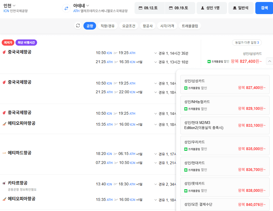Click ATH 엘레프테리오스베니젤로스국제공항 label
The width and height of the screenshot is (273, 211).
click(100, 11)
